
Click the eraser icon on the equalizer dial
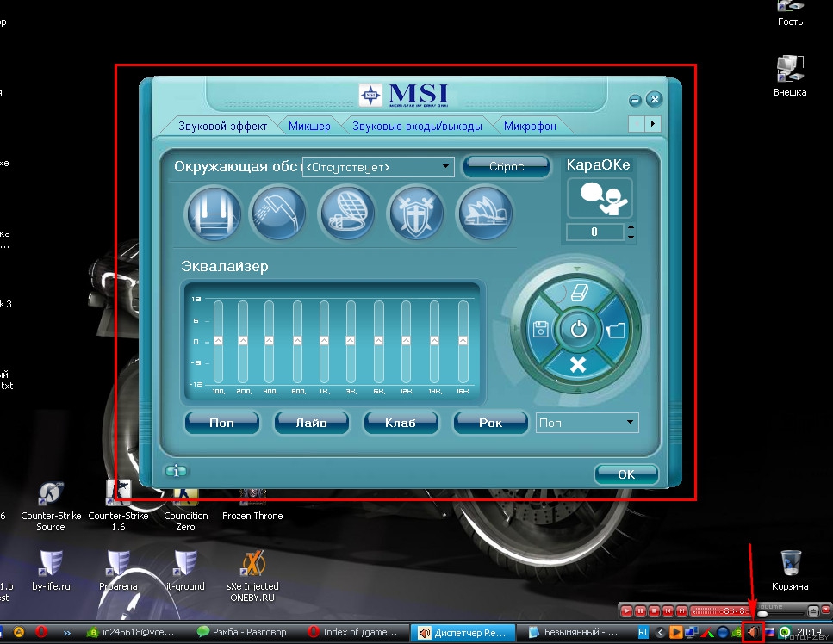(578, 293)
